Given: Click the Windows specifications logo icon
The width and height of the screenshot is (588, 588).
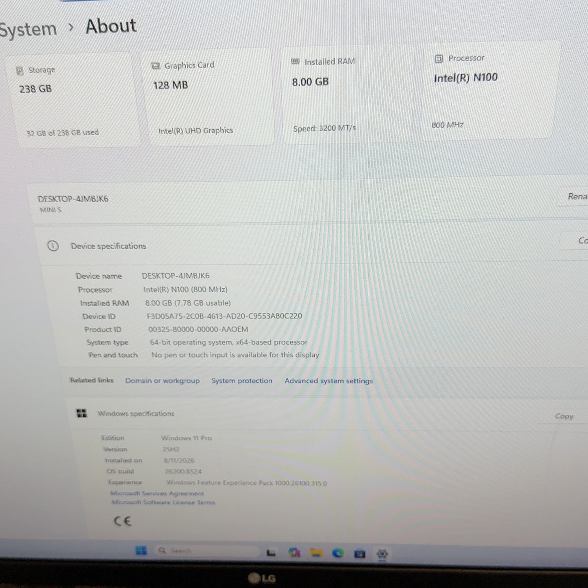Looking at the screenshot, I should [x=82, y=413].
